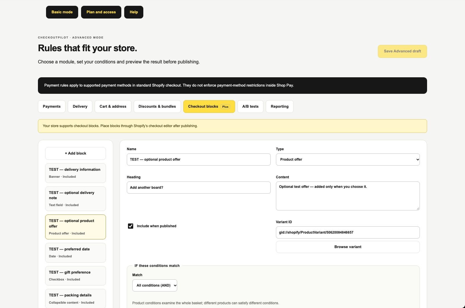Select TEST — gift preference block
The width and height of the screenshot is (465, 308).
[76, 276]
